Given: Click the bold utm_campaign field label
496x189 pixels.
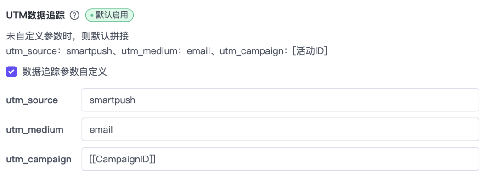Looking at the screenshot, I should point(39,160).
